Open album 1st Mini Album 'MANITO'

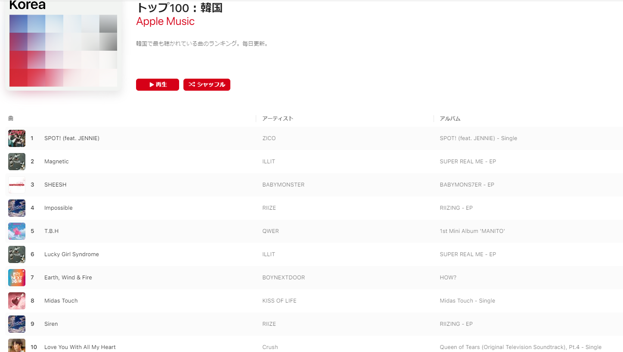click(472, 231)
